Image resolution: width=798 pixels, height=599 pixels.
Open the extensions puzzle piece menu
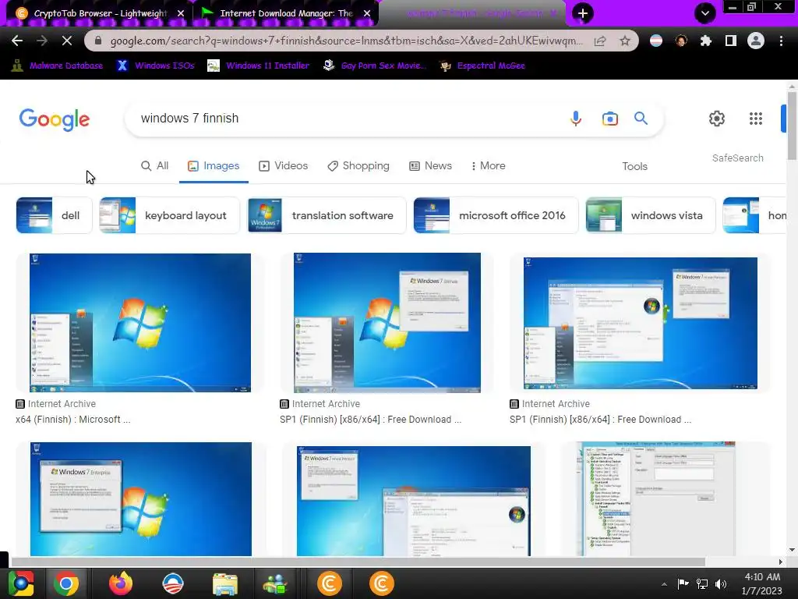(x=706, y=41)
